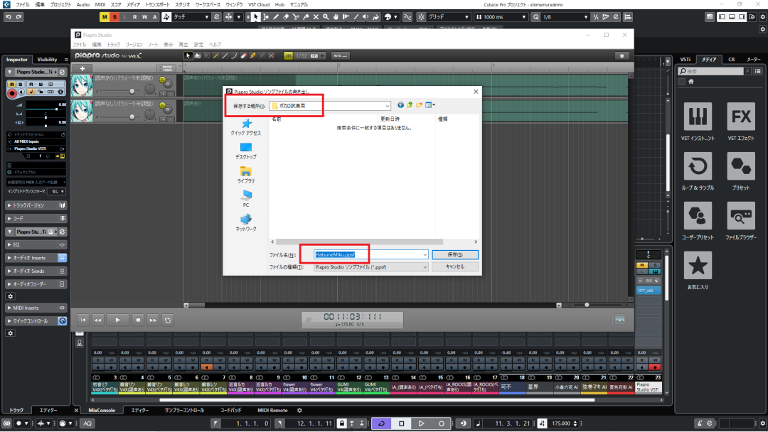Image resolution: width=768 pixels, height=432 pixels.
Task: Click PC in the save dialog sidebar
Action: (x=246, y=199)
